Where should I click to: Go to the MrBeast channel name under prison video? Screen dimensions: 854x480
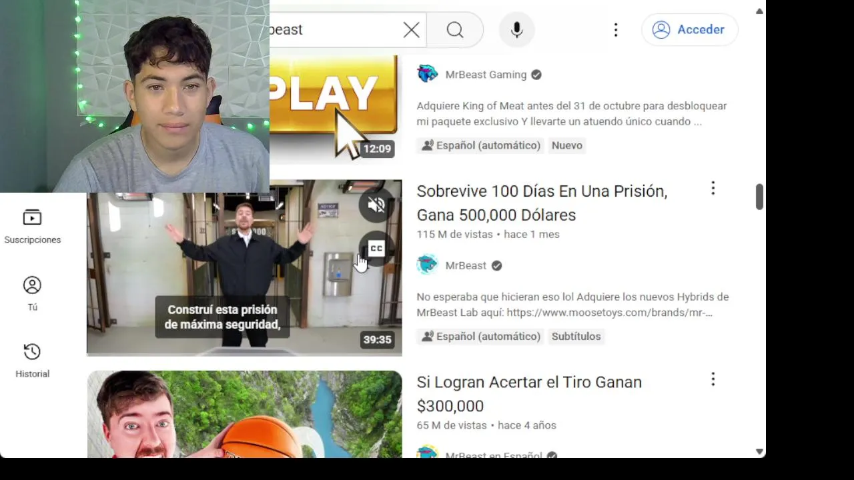(466, 265)
